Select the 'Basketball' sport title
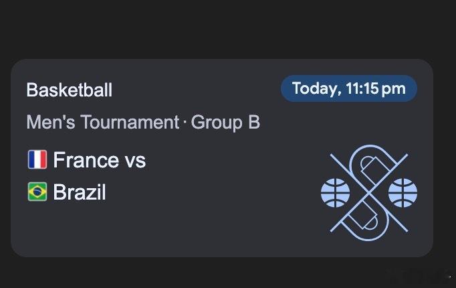Image resolution: width=456 pixels, height=288 pixels. coord(69,90)
